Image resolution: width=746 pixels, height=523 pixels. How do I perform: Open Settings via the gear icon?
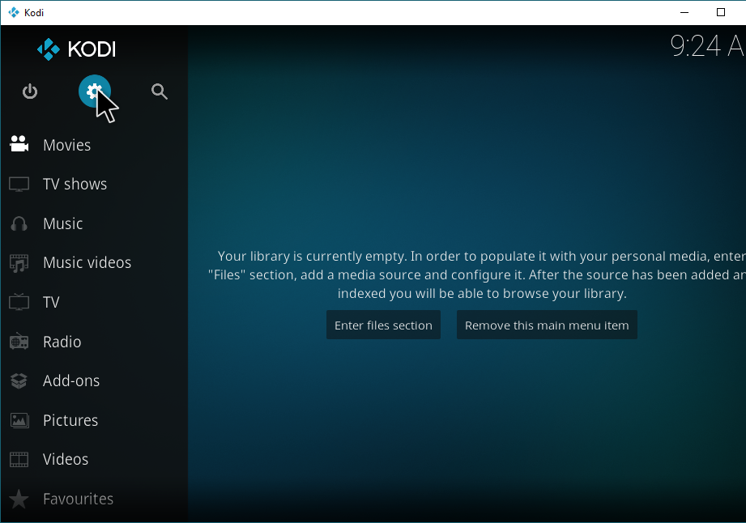94,91
